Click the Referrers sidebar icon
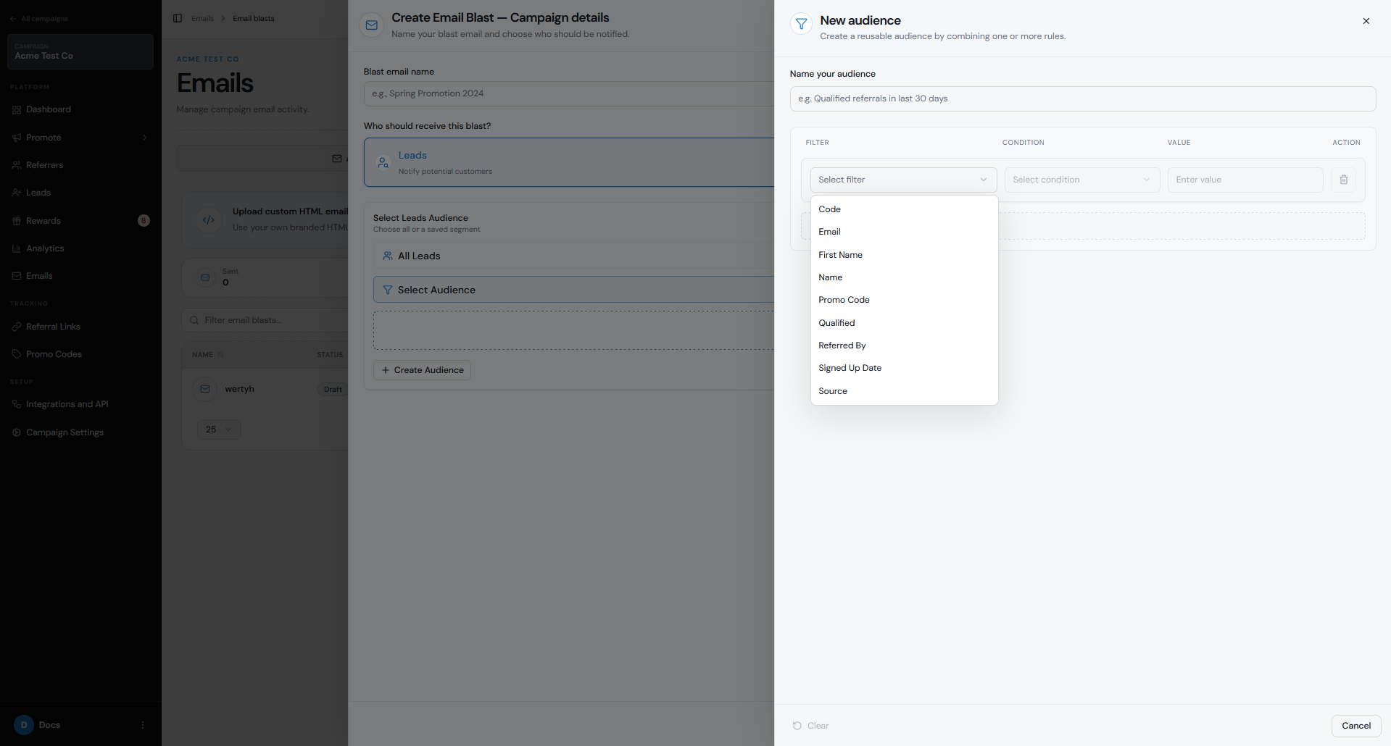 [17, 165]
